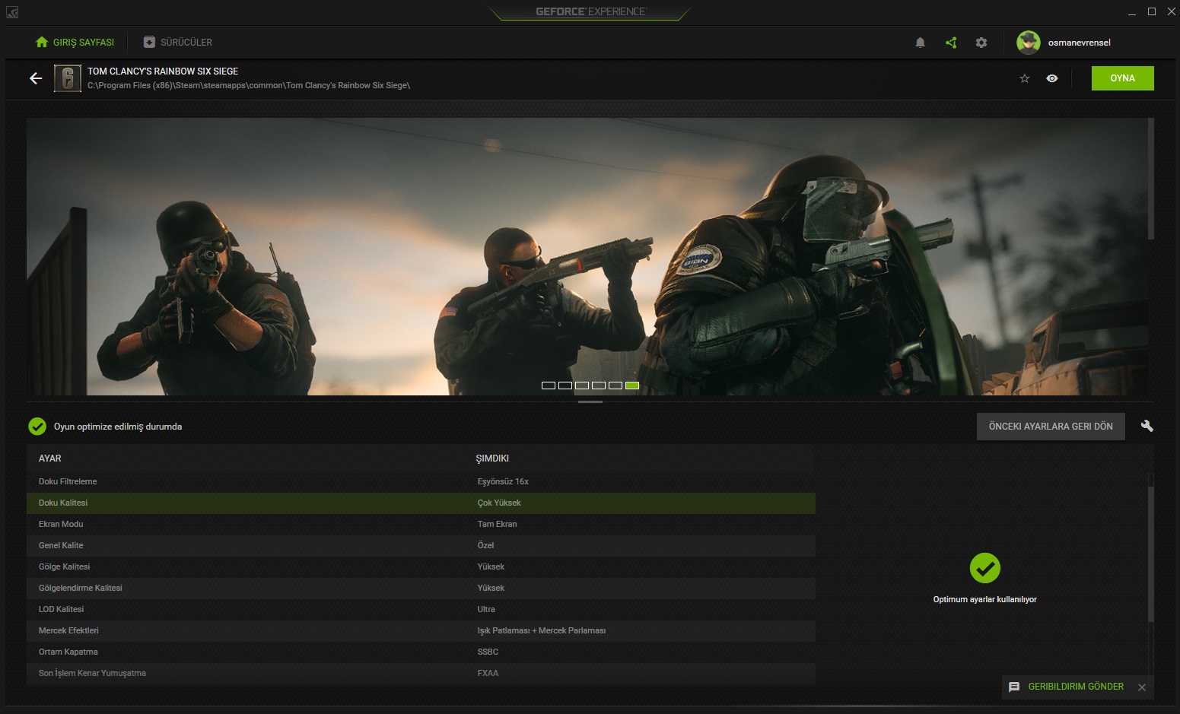Click the feedback chat bubble icon

point(1014,687)
